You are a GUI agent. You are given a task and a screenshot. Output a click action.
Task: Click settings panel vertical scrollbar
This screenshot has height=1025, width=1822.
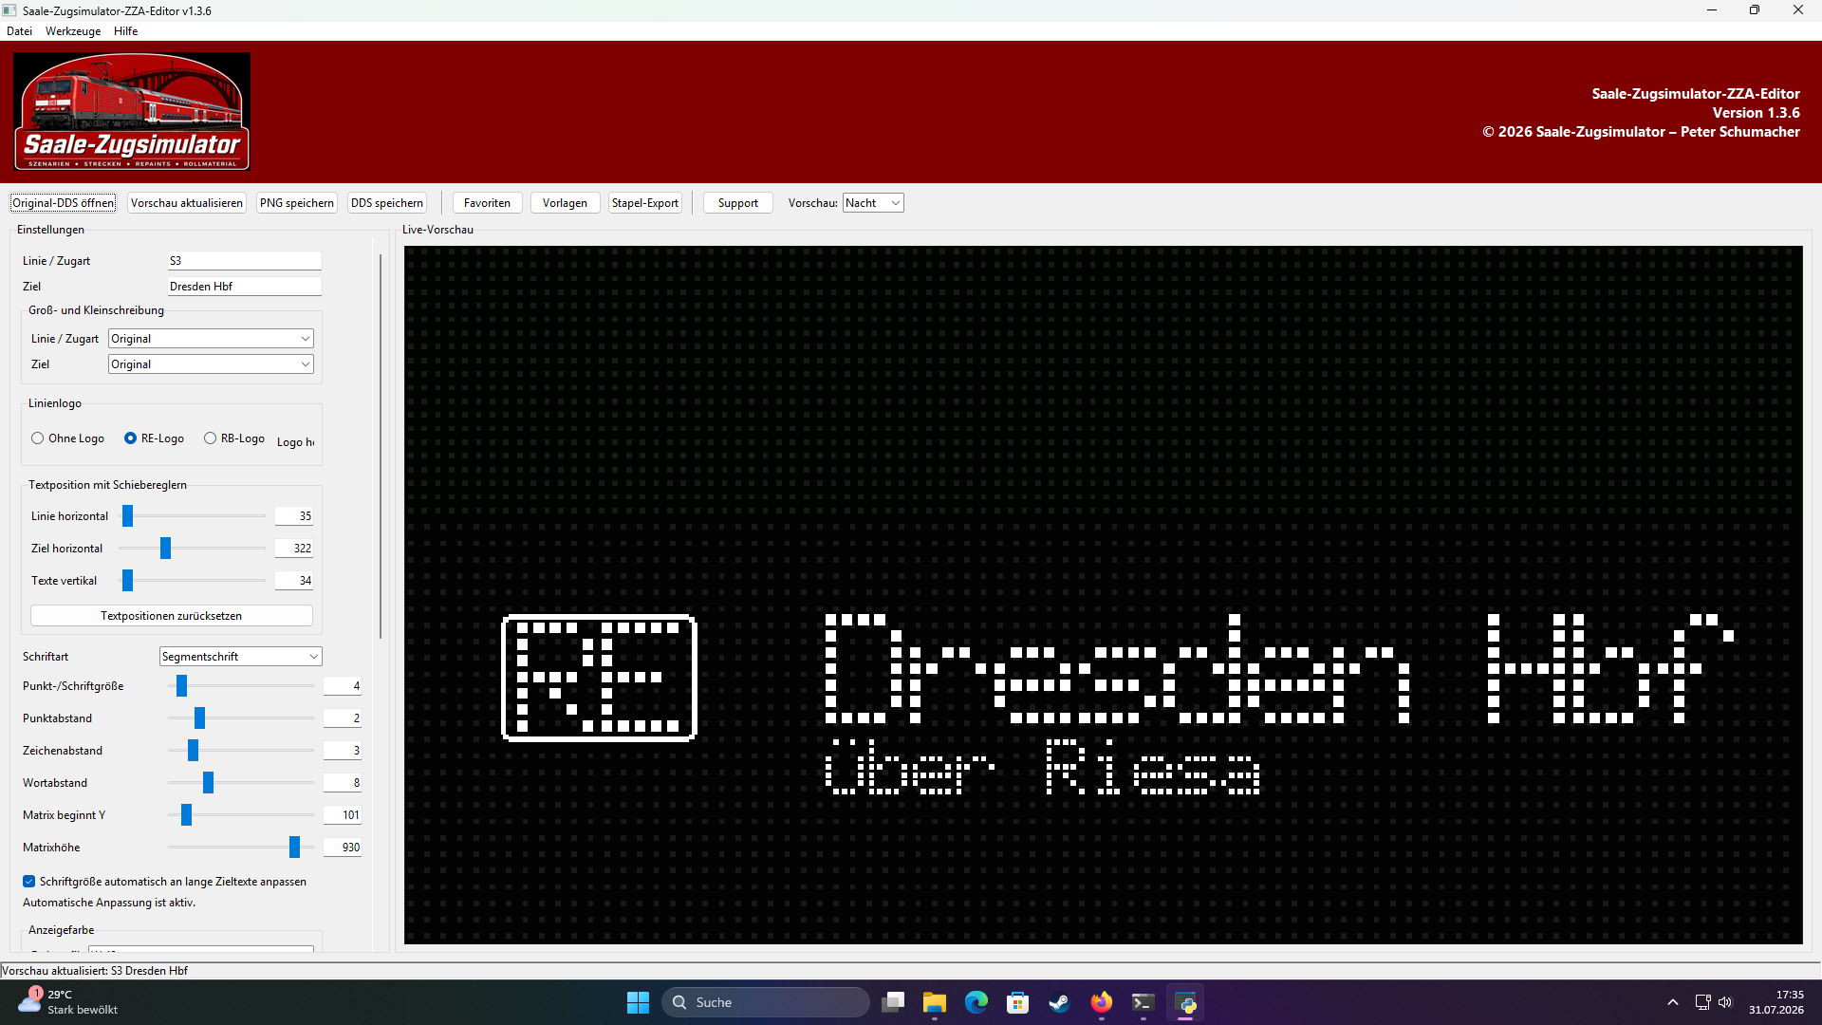click(381, 446)
